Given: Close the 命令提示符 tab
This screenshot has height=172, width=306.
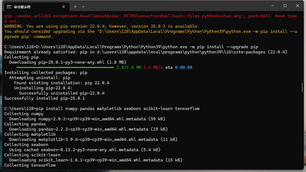Looking at the screenshot, I should [x=64, y=7].
